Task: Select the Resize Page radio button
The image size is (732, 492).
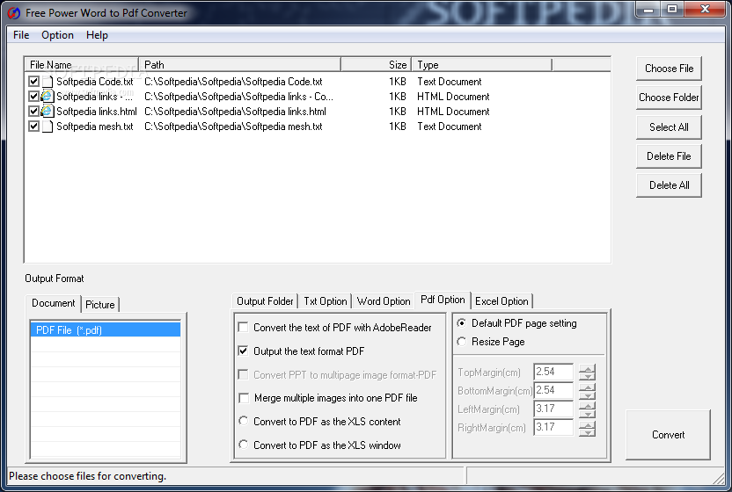Action: (x=461, y=342)
